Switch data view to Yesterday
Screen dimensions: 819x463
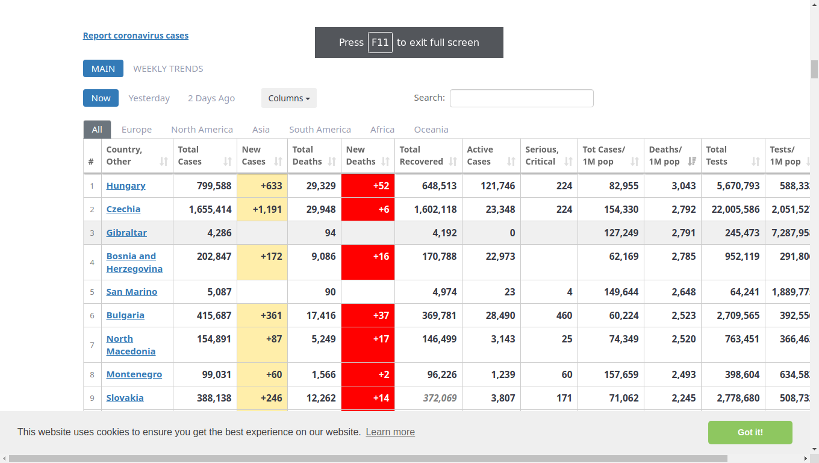pyautogui.click(x=149, y=98)
